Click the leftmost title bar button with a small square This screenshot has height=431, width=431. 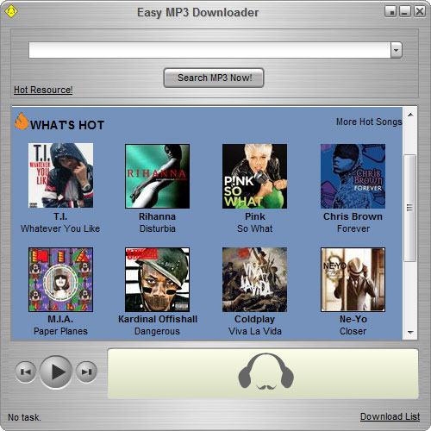point(390,12)
